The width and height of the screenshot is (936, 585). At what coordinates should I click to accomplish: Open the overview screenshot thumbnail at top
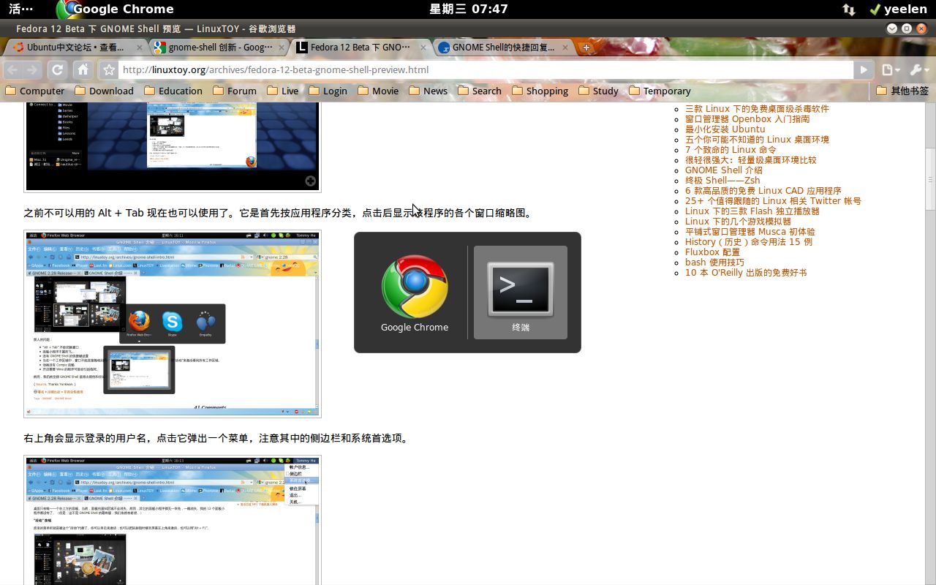pos(173,146)
